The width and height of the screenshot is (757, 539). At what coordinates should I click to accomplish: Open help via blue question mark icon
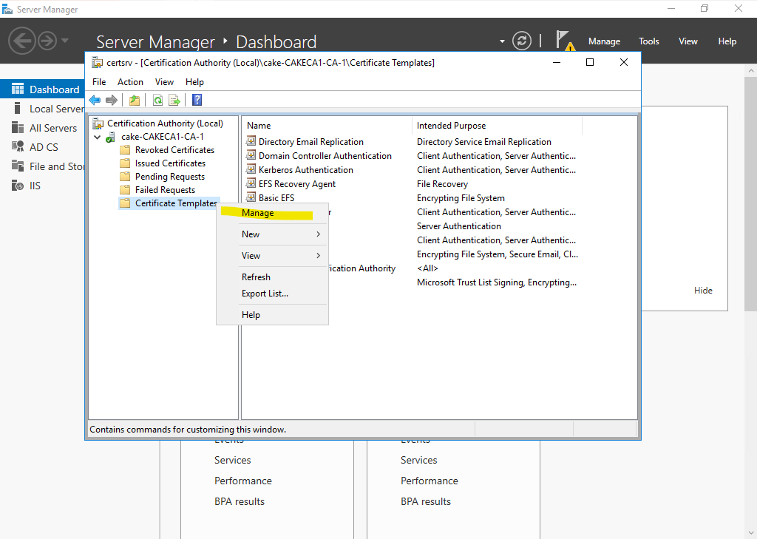197,100
